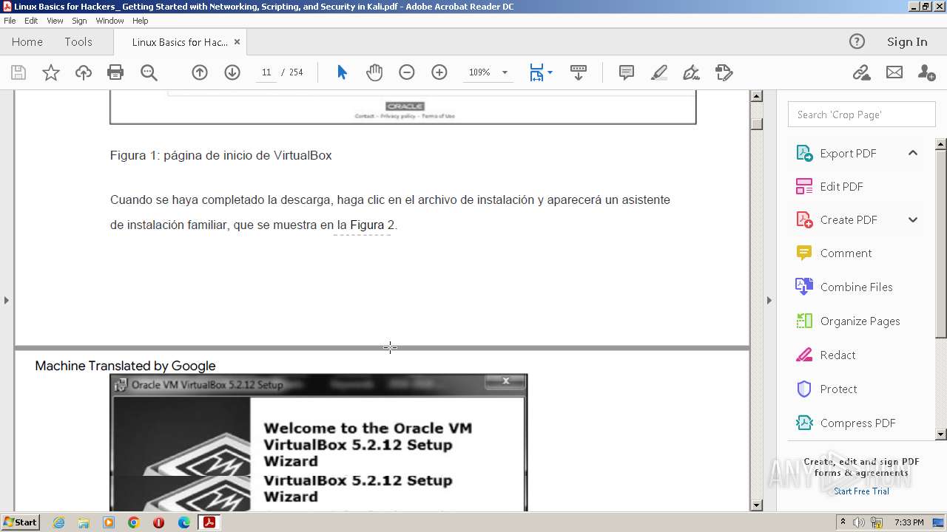
Task: Open the Window menu
Action: (109, 21)
